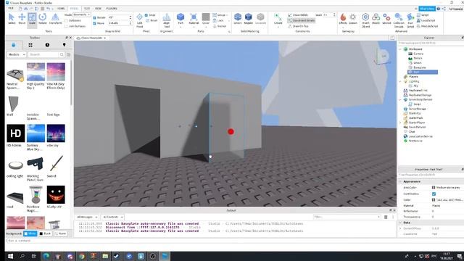Open the Models category dropdown in Toolbox

[x=16, y=54]
